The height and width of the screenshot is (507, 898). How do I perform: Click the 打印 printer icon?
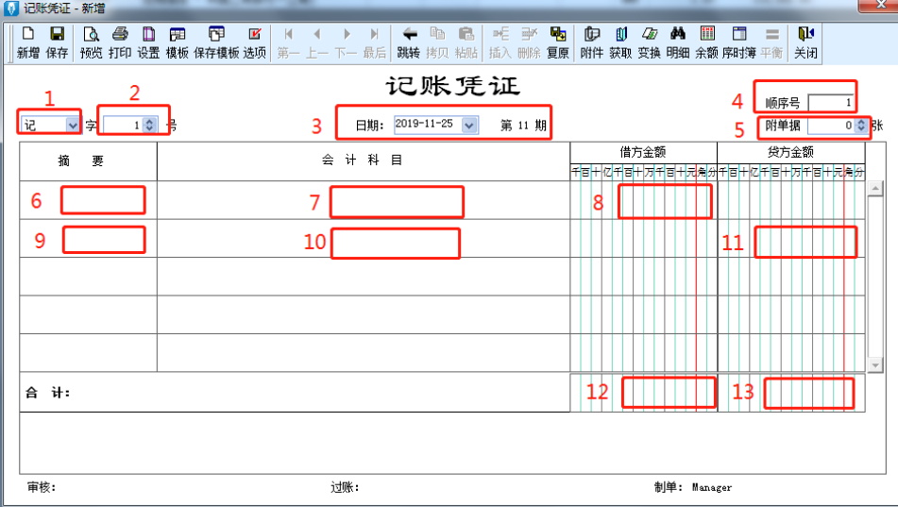coord(120,42)
